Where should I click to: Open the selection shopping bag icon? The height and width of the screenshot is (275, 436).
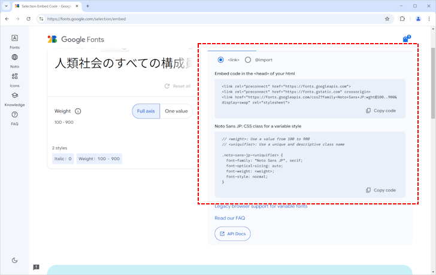point(407,39)
